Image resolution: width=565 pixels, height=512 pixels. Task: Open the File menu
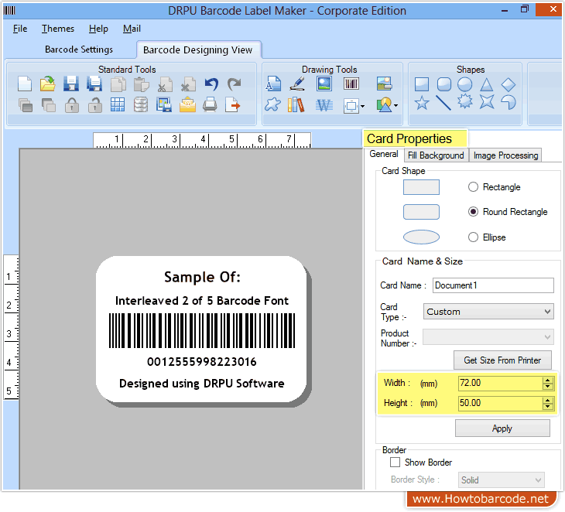coord(20,29)
